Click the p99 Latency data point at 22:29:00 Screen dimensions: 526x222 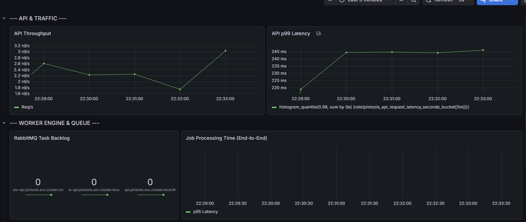click(301, 89)
